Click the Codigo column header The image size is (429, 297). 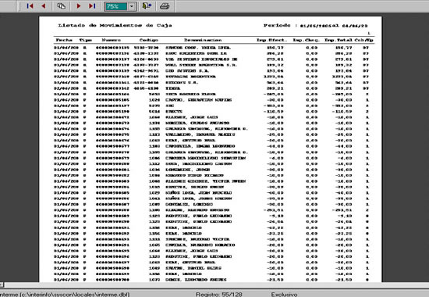coord(149,40)
